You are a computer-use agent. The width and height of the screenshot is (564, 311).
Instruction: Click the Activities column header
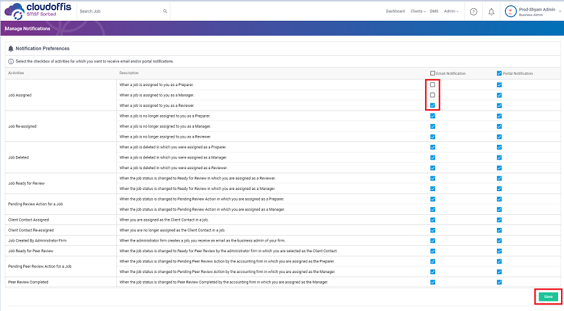(16, 73)
